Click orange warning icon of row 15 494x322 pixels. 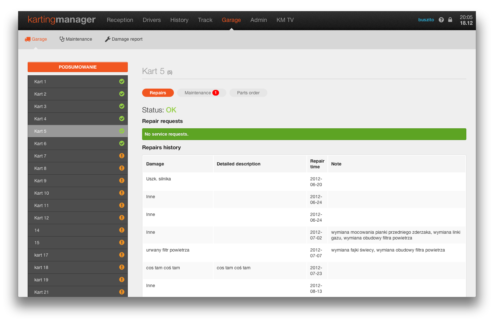click(122, 242)
